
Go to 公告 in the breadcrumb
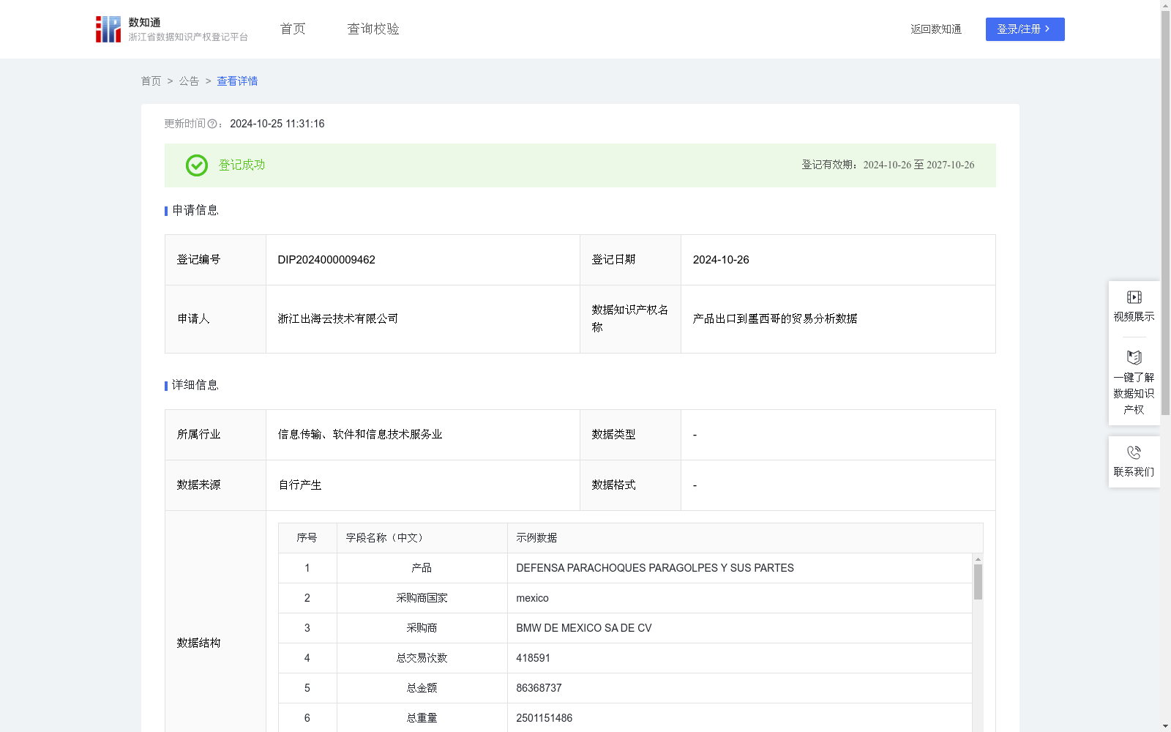[x=189, y=81]
